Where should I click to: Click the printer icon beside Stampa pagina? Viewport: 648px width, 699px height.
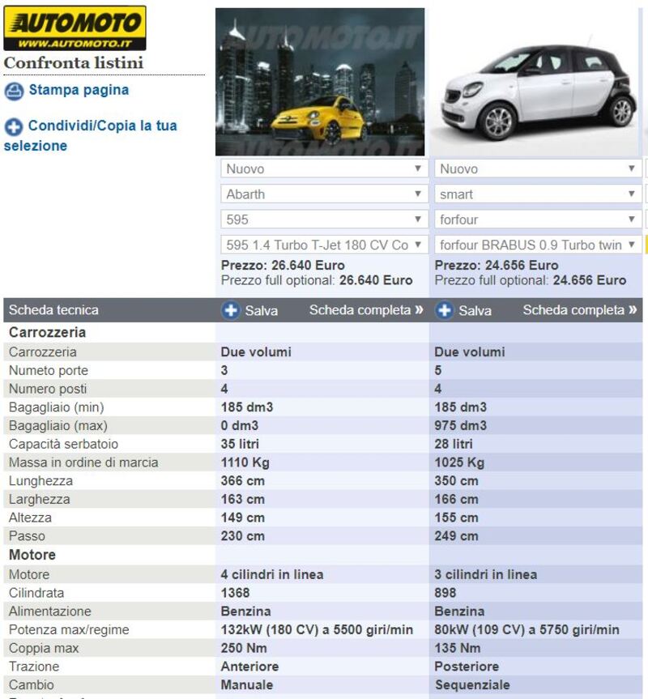(x=14, y=91)
